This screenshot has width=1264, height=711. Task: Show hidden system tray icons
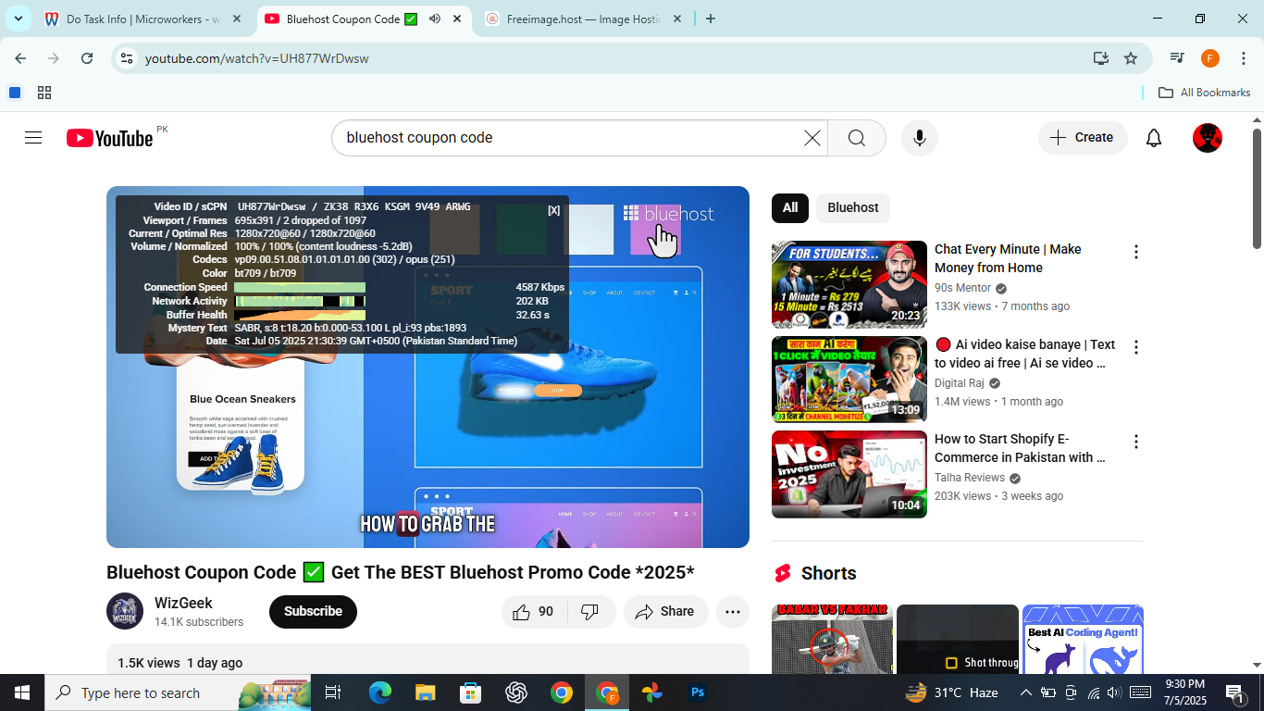pyautogui.click(x=1025, y=692)
